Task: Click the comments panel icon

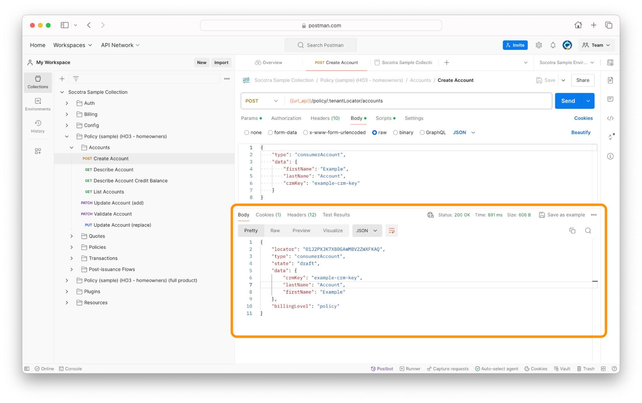Action: [612, 99]
